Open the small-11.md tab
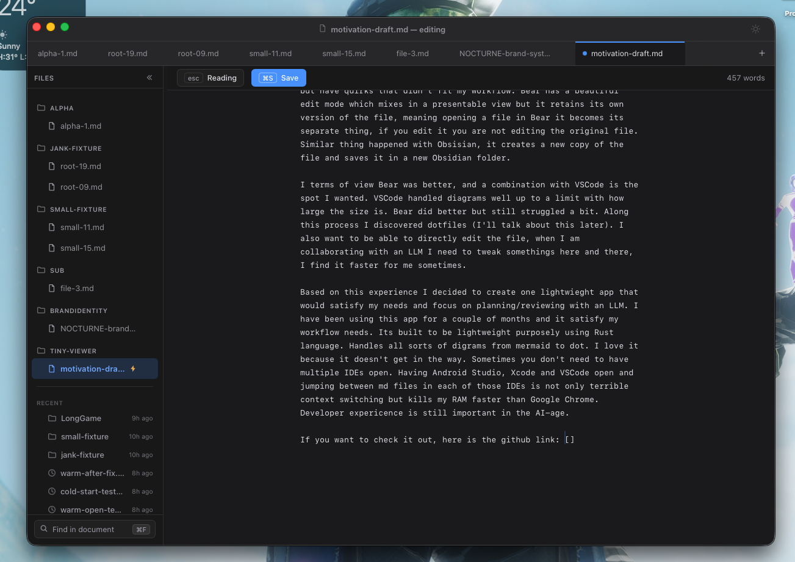Viewport: 795px width, 562px height. coord(270,53)
